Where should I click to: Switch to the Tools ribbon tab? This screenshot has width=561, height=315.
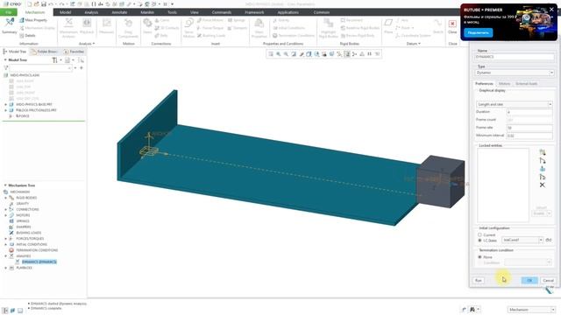point(172,12)
